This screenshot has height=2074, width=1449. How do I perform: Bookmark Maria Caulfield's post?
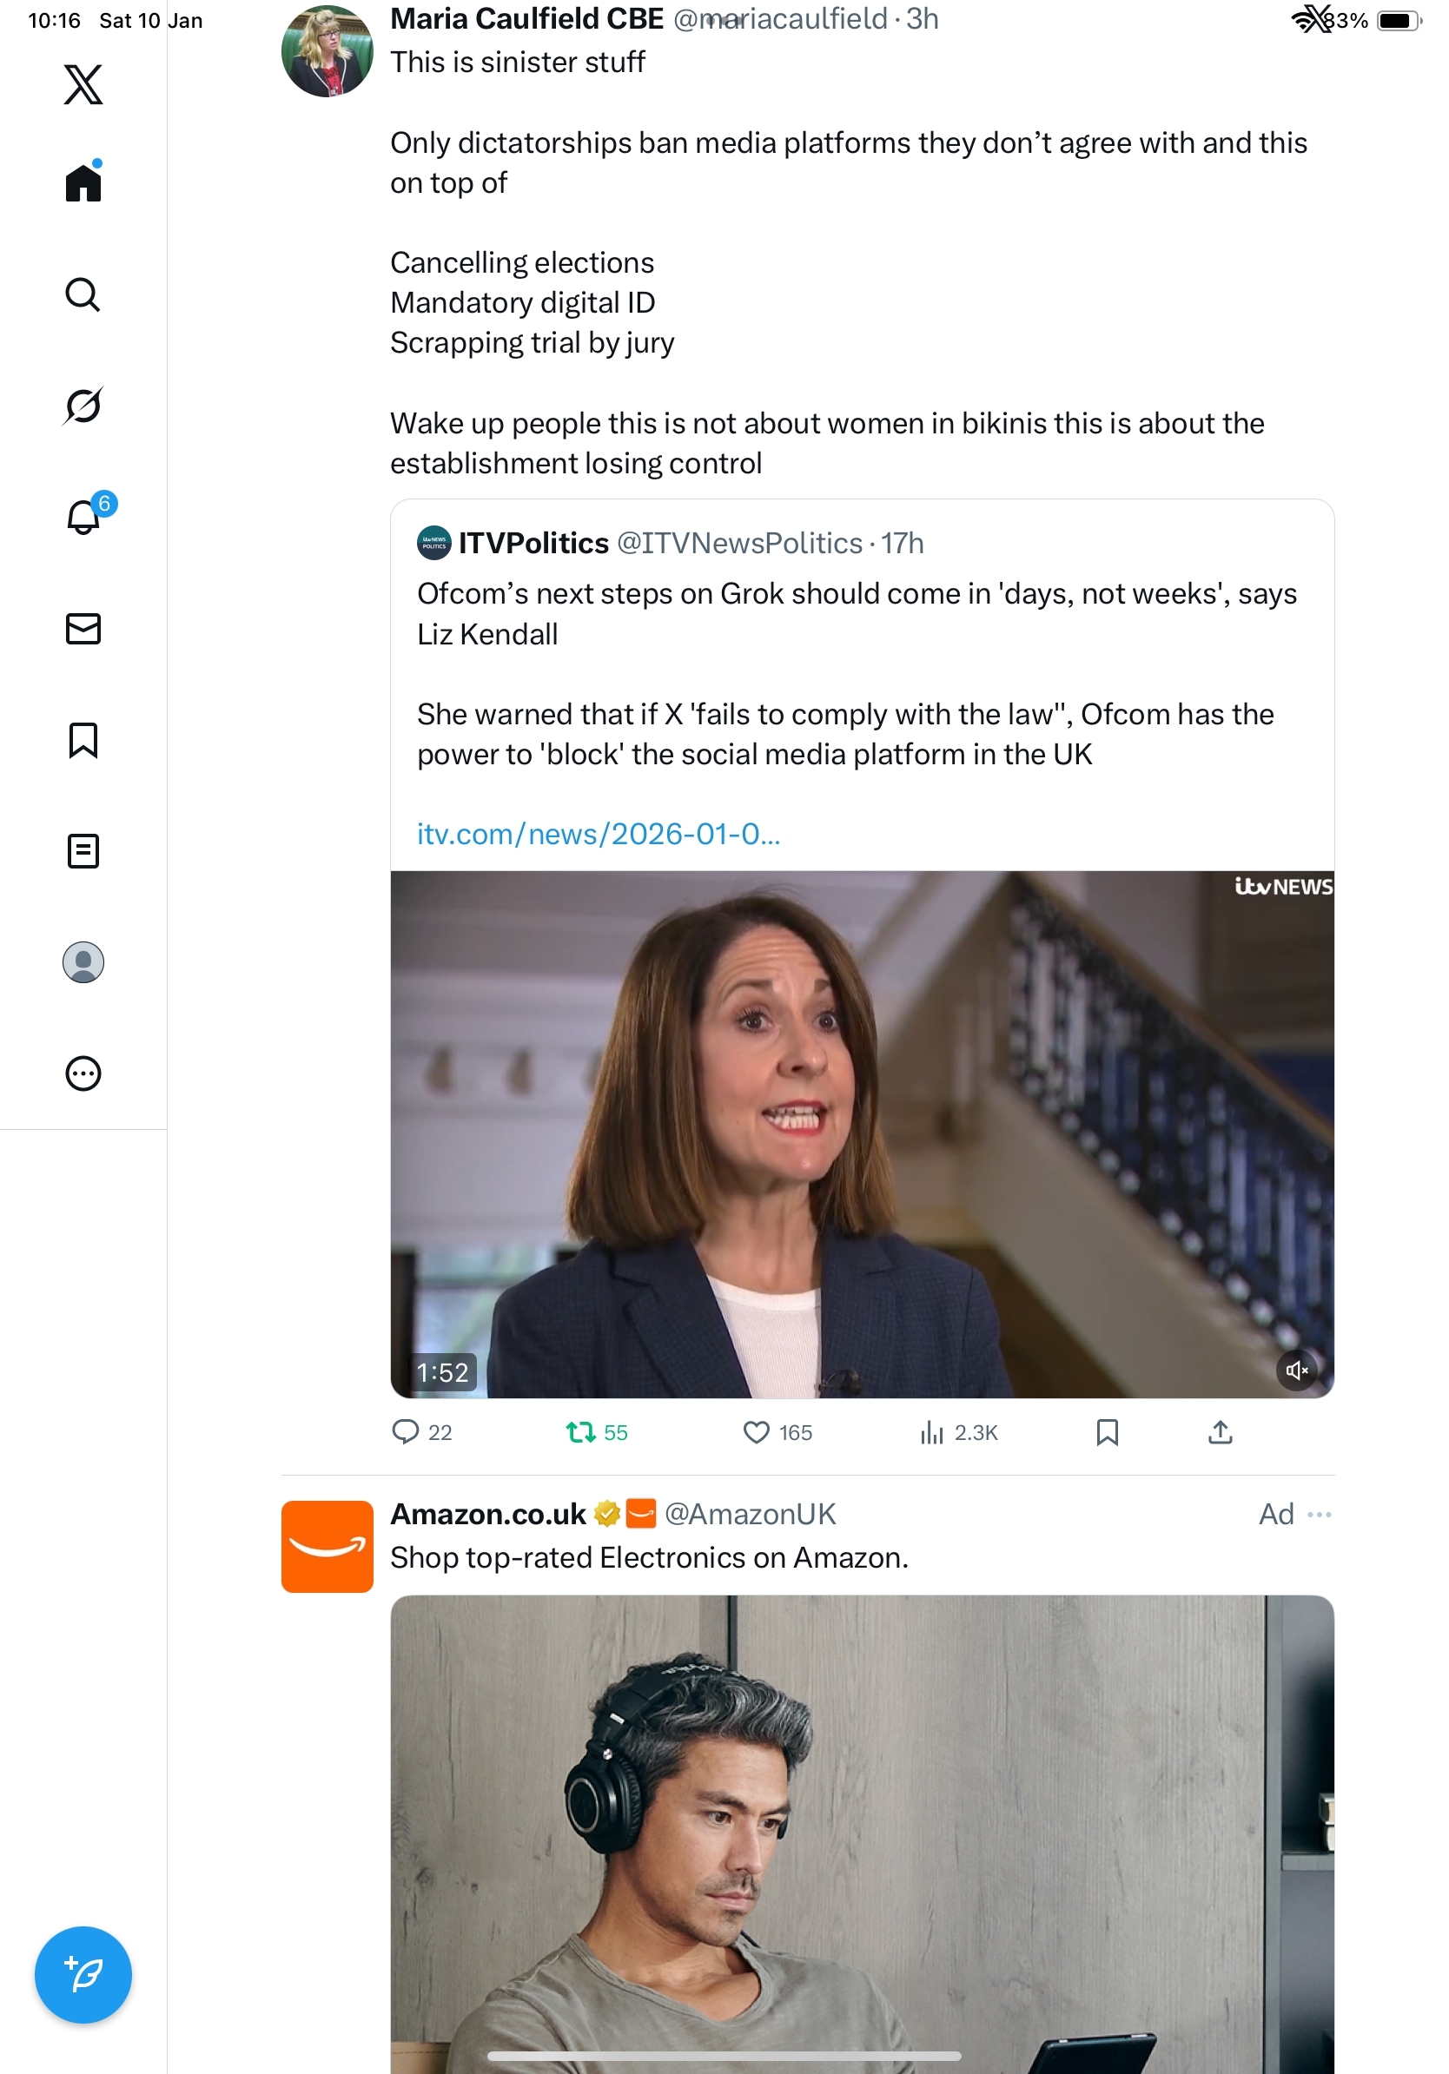(1107, 1433)
